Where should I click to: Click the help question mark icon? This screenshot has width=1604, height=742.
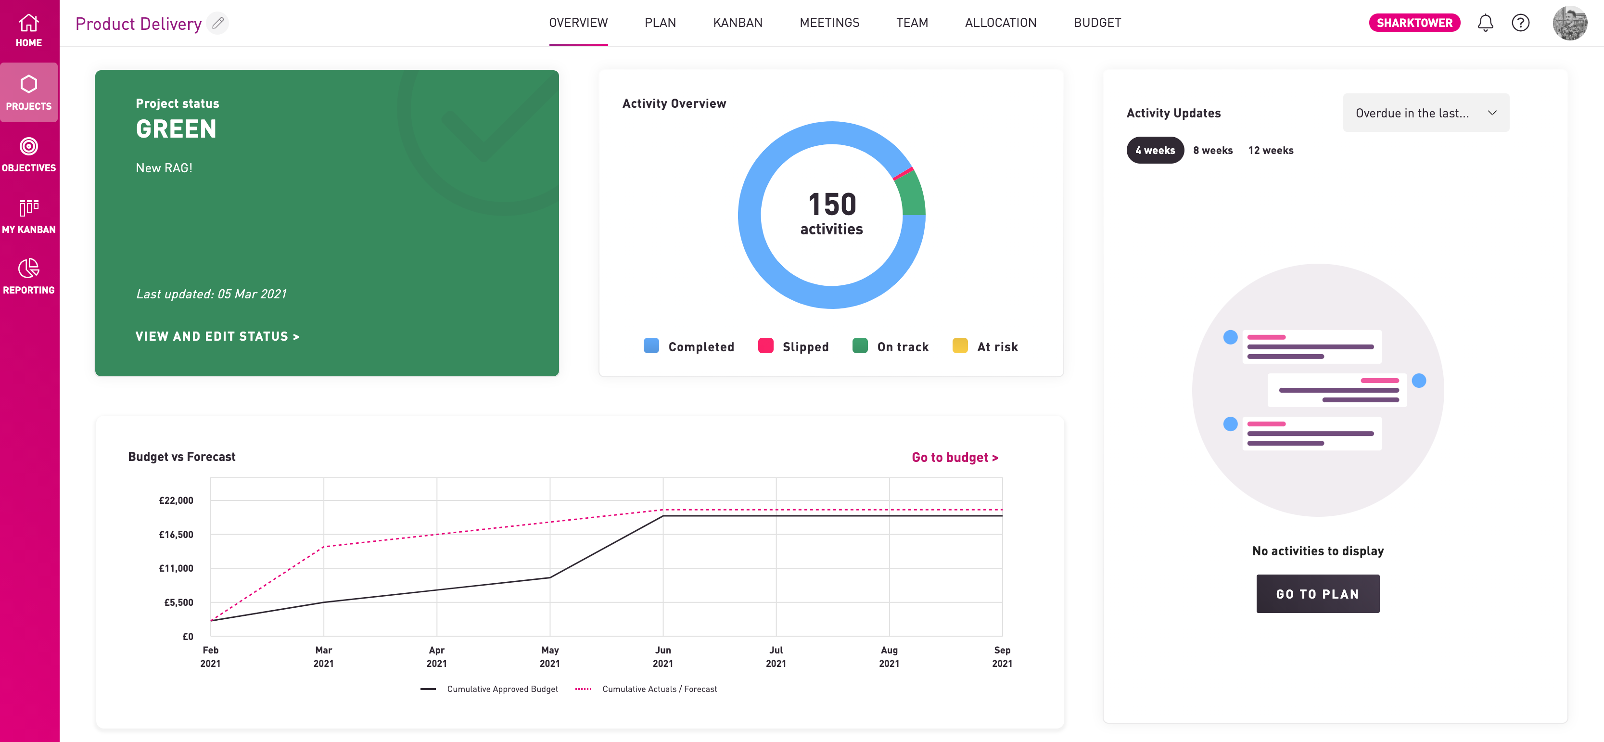click(x=1521, y=23)
